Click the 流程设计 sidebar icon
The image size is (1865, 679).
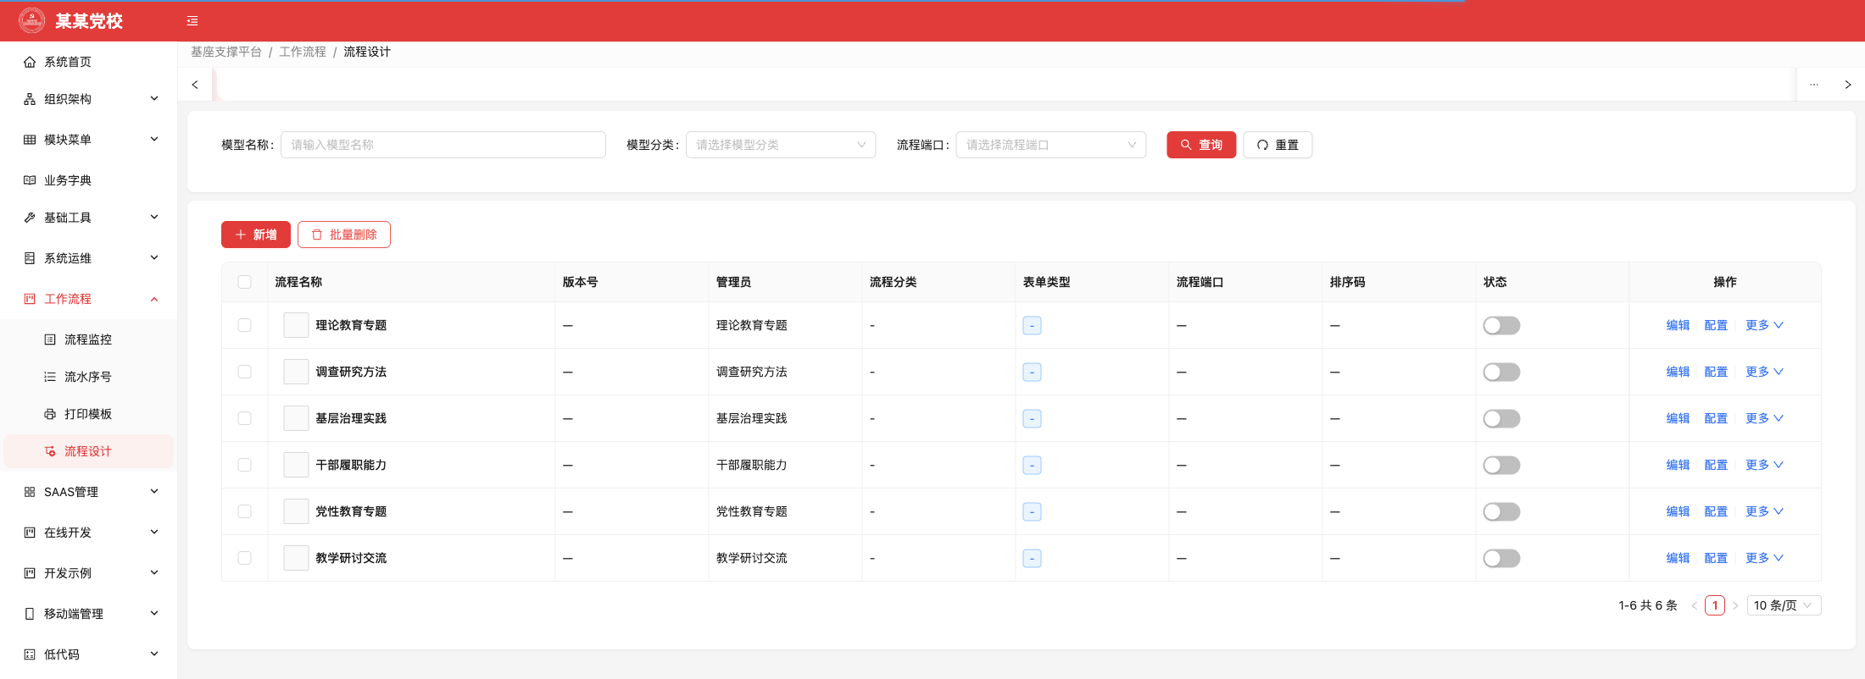pos(50,451)
